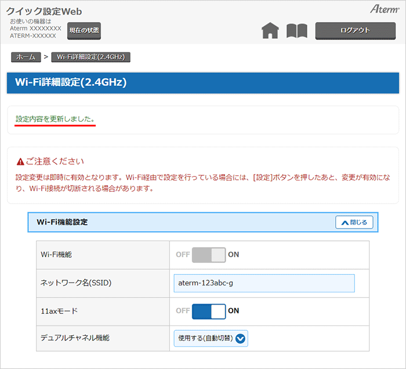Click the Wi-Fi詳細設定(2.4GHz) breadcrumb item

pos(90,57)
